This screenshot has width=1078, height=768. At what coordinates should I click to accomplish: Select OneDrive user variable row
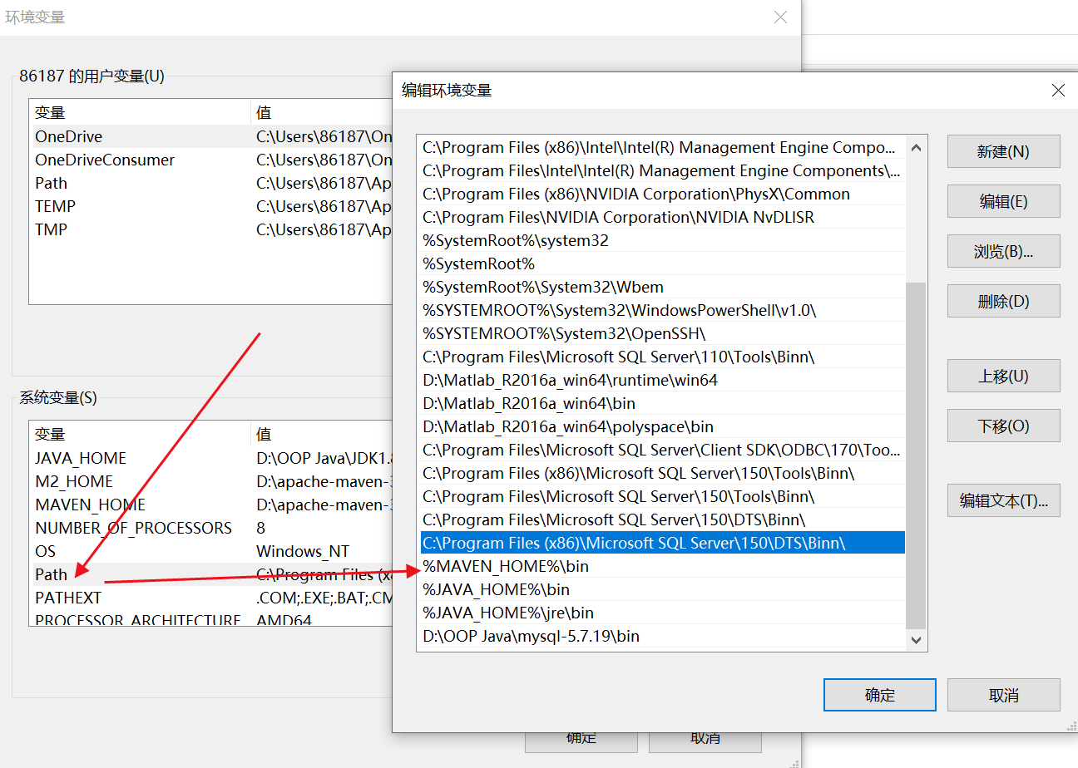[211, 136]
